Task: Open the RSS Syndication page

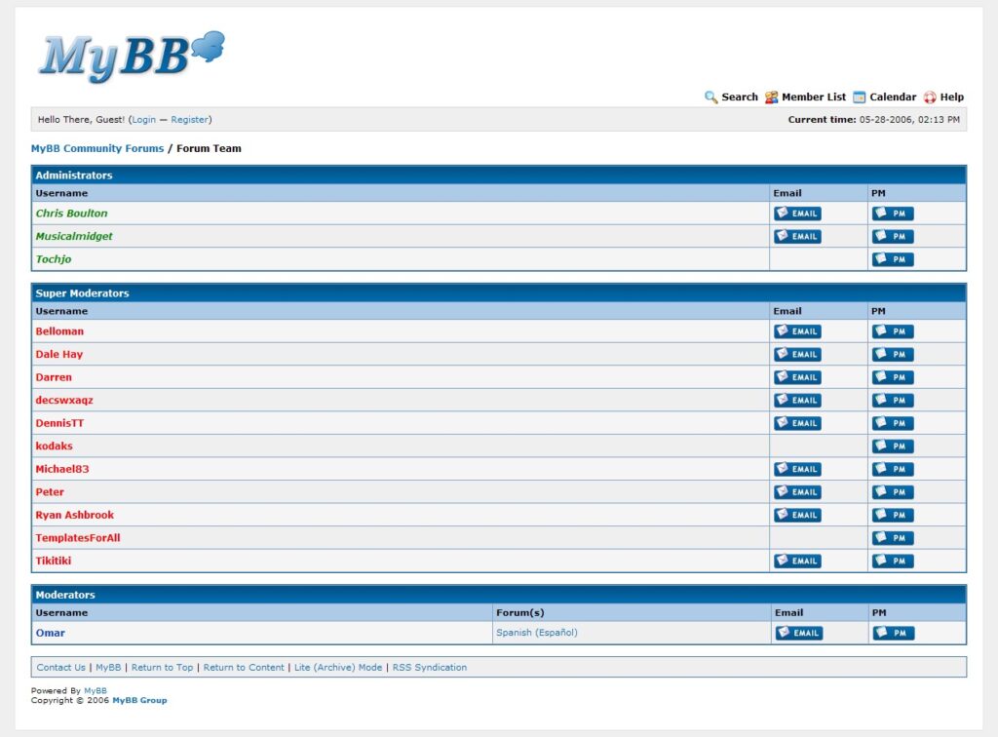Action: point(429,668)
